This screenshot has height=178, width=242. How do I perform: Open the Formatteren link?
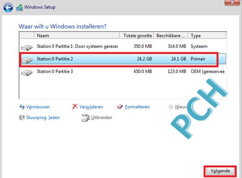tap(137, 107)
